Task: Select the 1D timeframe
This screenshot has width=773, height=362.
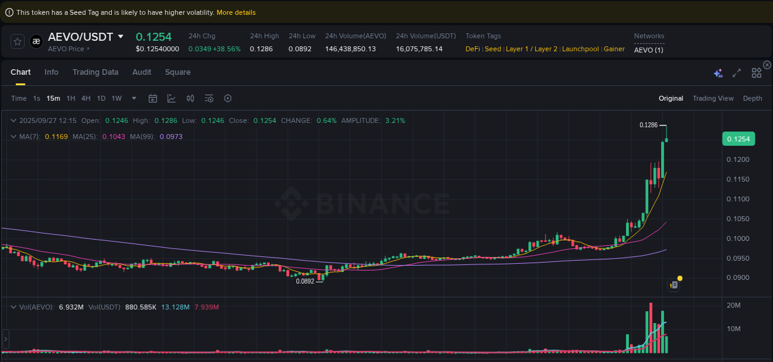Action: 101,98
